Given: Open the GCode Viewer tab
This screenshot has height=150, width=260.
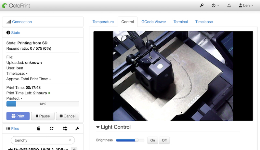Looking at the screenshot, I should 153,22.
